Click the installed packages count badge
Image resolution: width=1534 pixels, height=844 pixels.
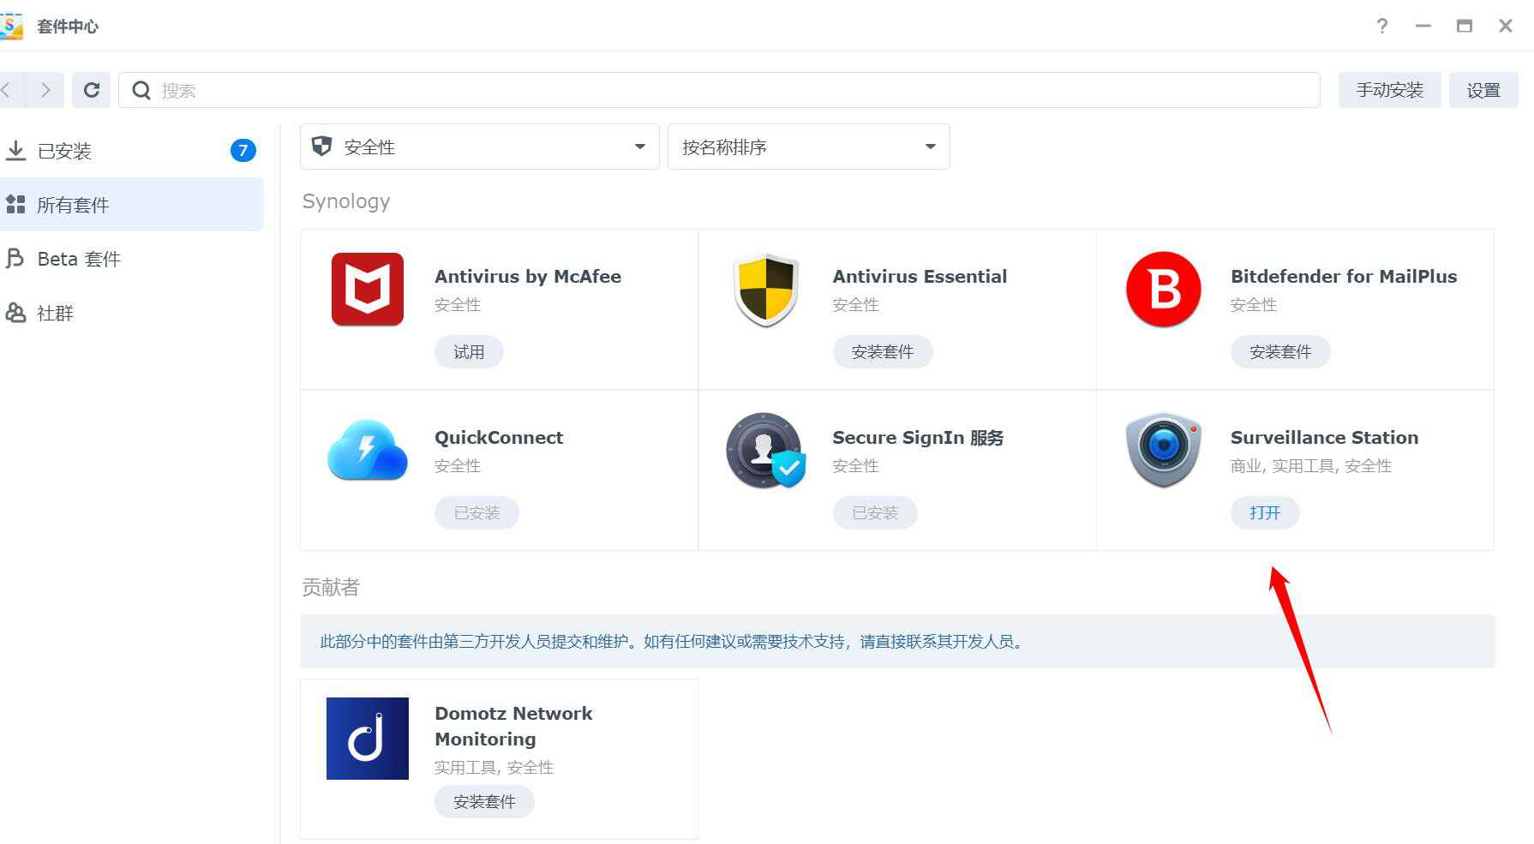click(243, 151)
